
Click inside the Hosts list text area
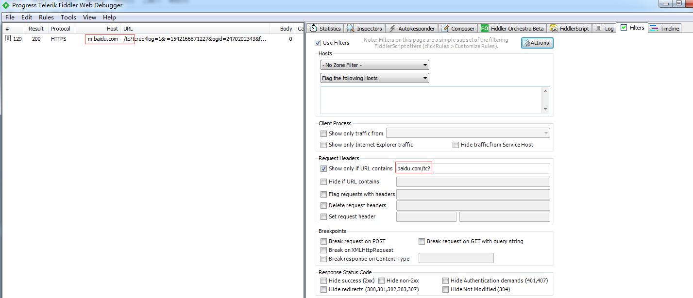pyautogui.click(x=431, y=100)
